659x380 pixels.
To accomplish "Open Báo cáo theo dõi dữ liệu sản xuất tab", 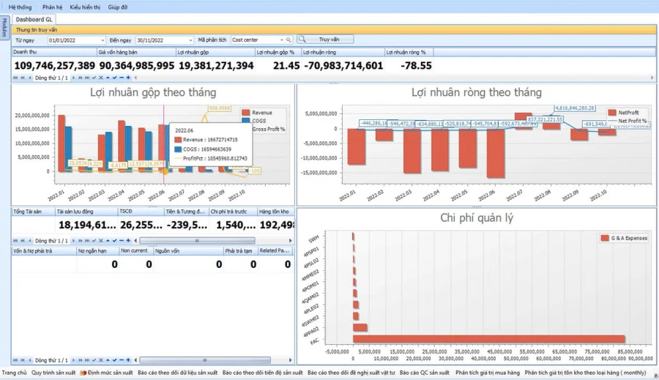I will (x=177, y=373).
